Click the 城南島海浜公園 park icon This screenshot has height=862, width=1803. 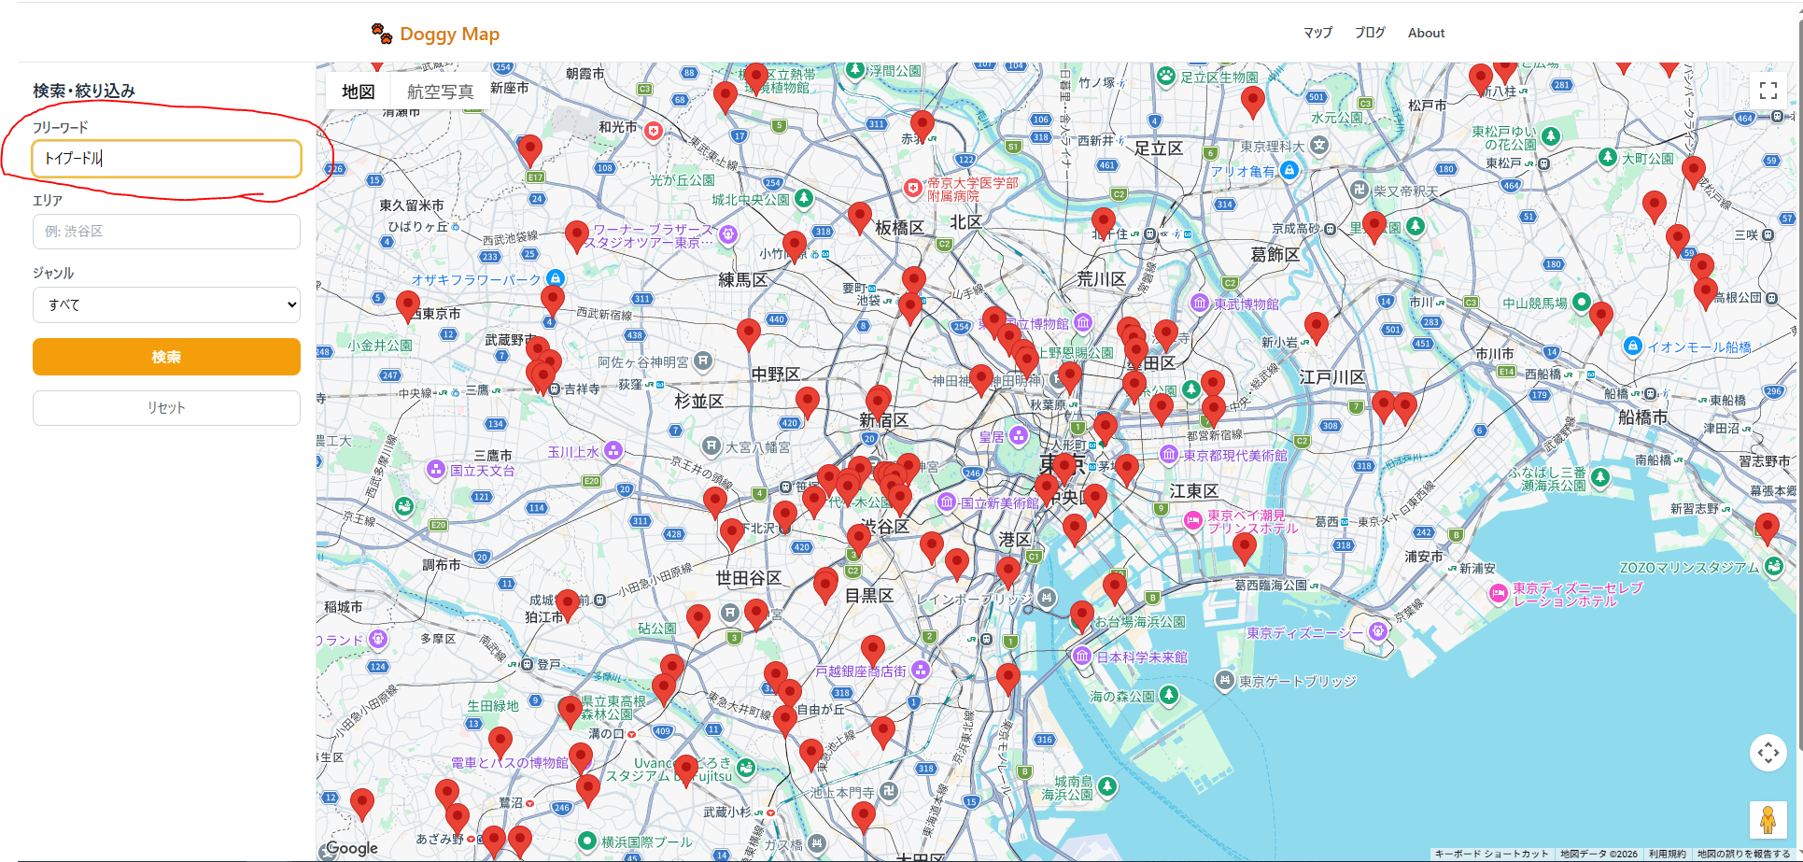click(1106, 786)
